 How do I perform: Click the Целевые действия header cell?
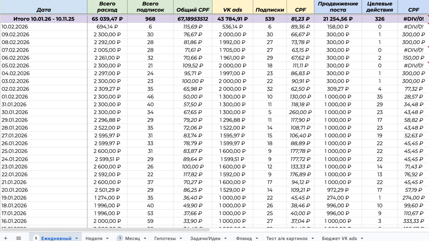380,7
